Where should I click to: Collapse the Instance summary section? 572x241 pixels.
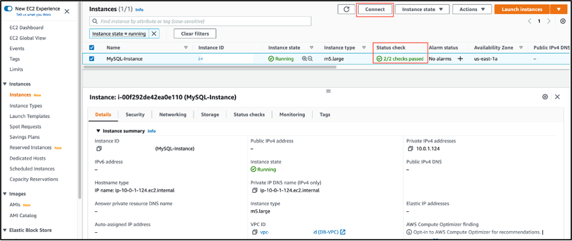pyautogui.click(x=98, y=131)
